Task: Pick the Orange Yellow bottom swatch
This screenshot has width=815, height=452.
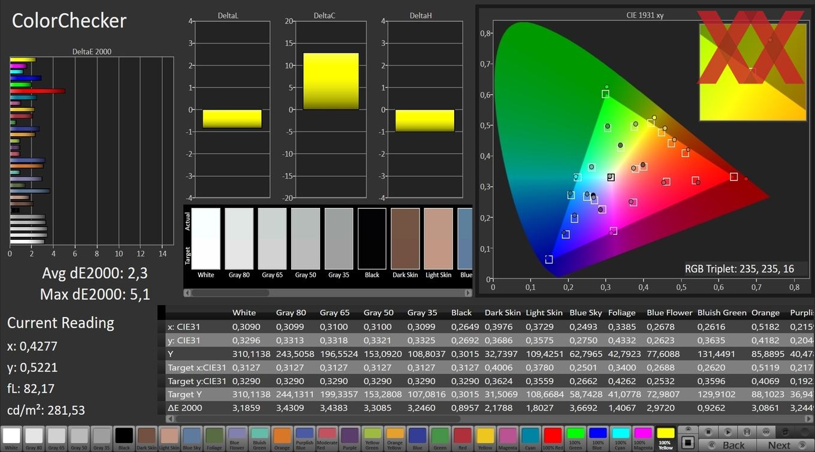Action: click(x=395, y=438)
